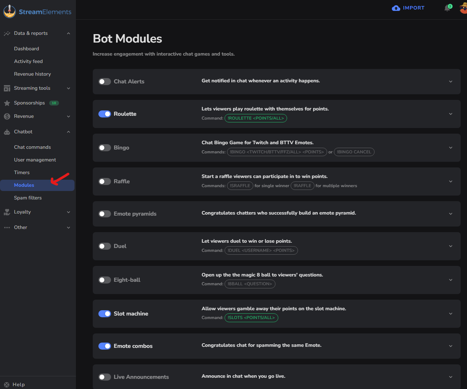
Task: Disable the Emote combos toggle
Action: [105, 346]
